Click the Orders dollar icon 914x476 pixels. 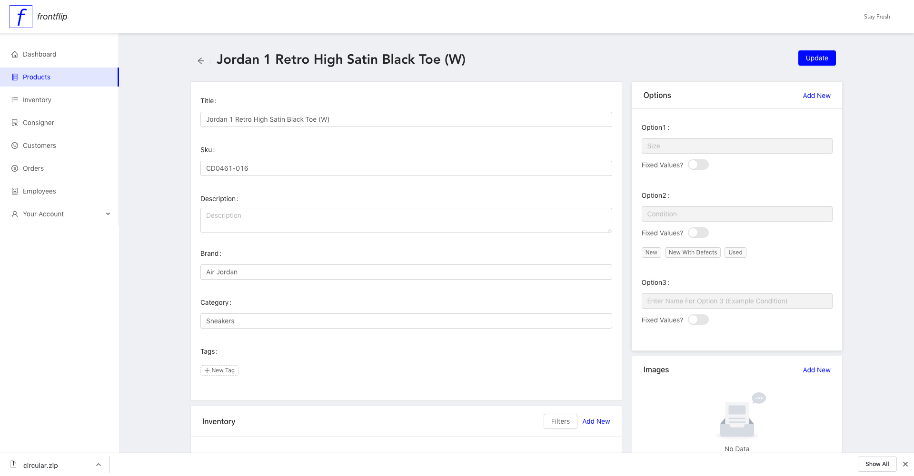pyautogui.click(x=15, y=168)
